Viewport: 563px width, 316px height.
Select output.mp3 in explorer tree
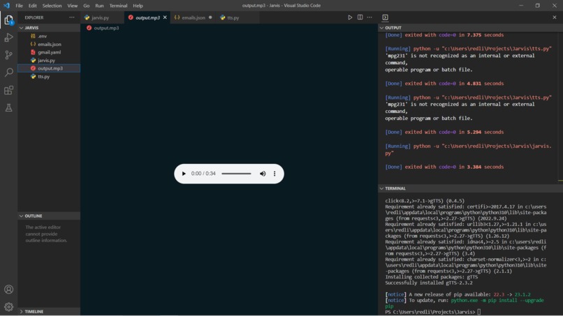(x=49, y=68)
